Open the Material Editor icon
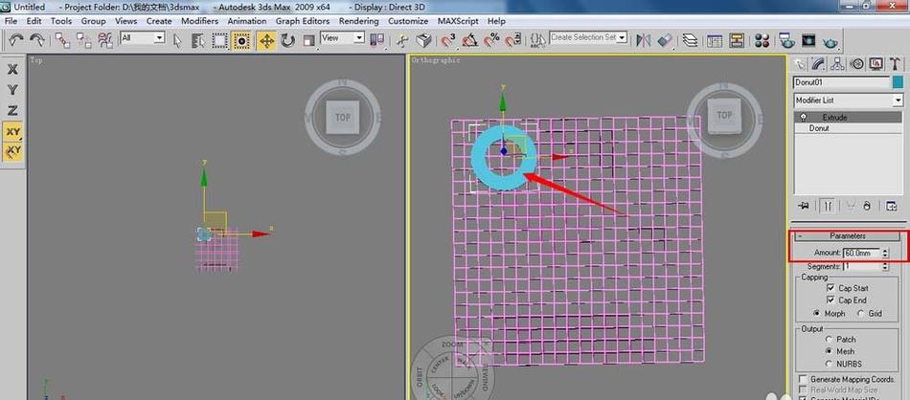This screenshot has height=400, width=910. tap(762, 40)
